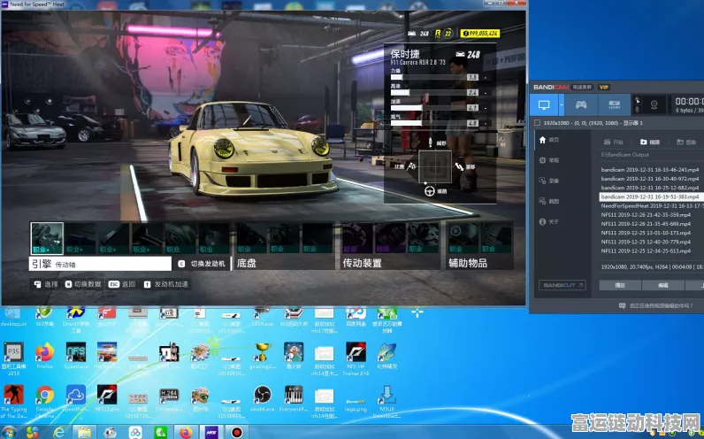Open the 录像 video settings in Bandicam
The width and height of the screenshot is (704, 439).
(548, 181)
